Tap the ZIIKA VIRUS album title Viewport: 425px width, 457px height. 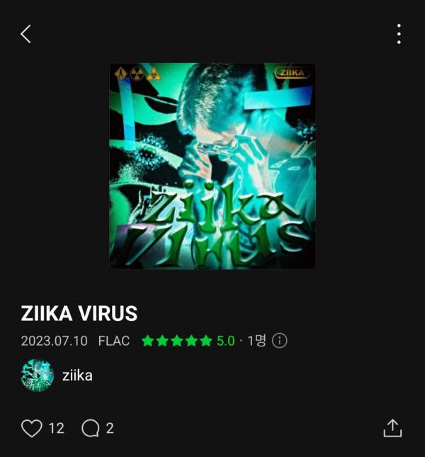(79, 313)
